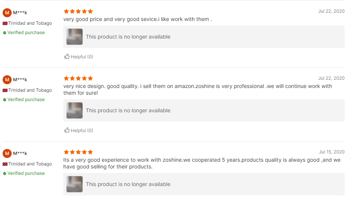Click the star rating of the Jul 15 review

point(78,152)
